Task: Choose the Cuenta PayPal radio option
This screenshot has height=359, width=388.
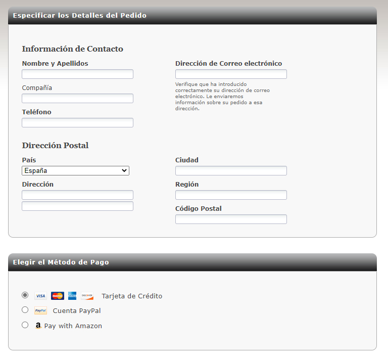Action: coord(25,309)
